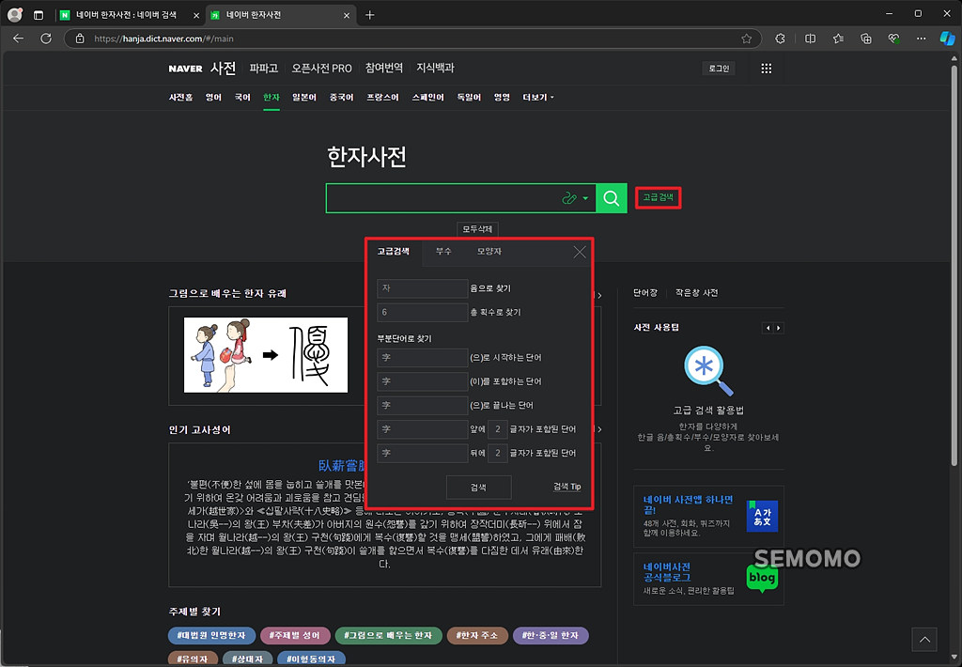Open 오픈사전 PRO menu item

321,69
